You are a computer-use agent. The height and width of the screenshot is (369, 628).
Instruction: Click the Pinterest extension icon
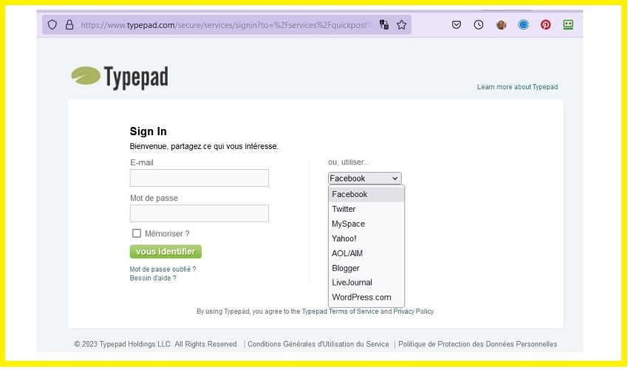[545, 24]
